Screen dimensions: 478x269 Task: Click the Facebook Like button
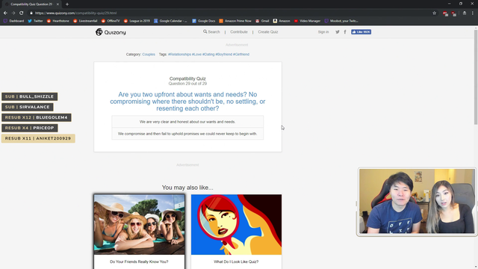click(361, 31)
